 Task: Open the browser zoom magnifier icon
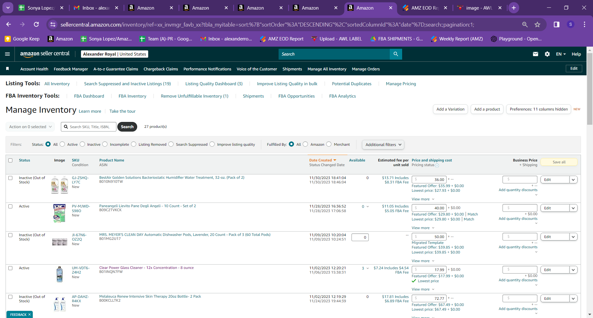(x=525, y=24)
